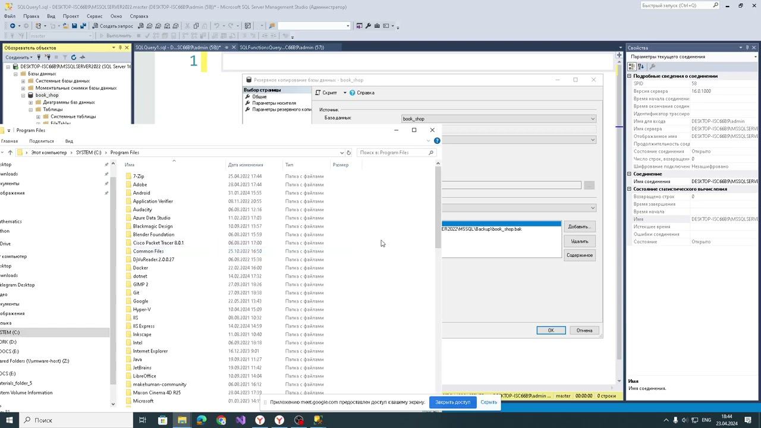Refresh the Object Explorer tree
The width and height of the screenshot is (761, 428).
74,58
